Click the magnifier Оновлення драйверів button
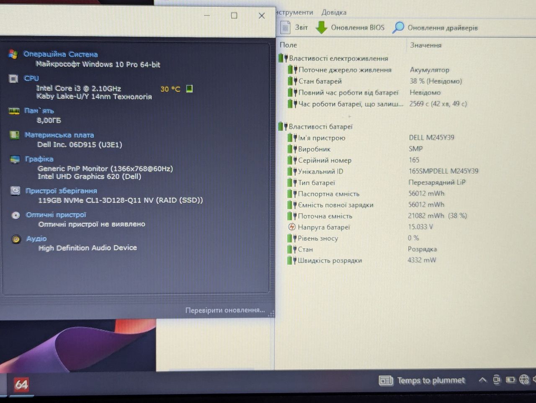536x403 pixels. click(x=435, y=28)
